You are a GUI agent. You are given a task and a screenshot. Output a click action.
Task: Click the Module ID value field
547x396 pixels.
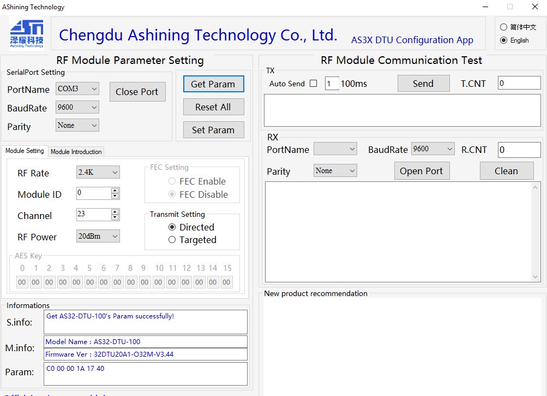click(94, 193)
